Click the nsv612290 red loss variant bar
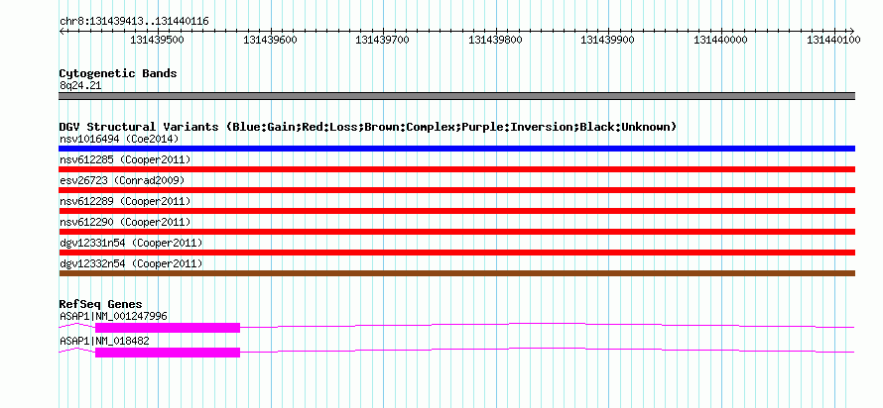883x408 pixels. point(456,232)
